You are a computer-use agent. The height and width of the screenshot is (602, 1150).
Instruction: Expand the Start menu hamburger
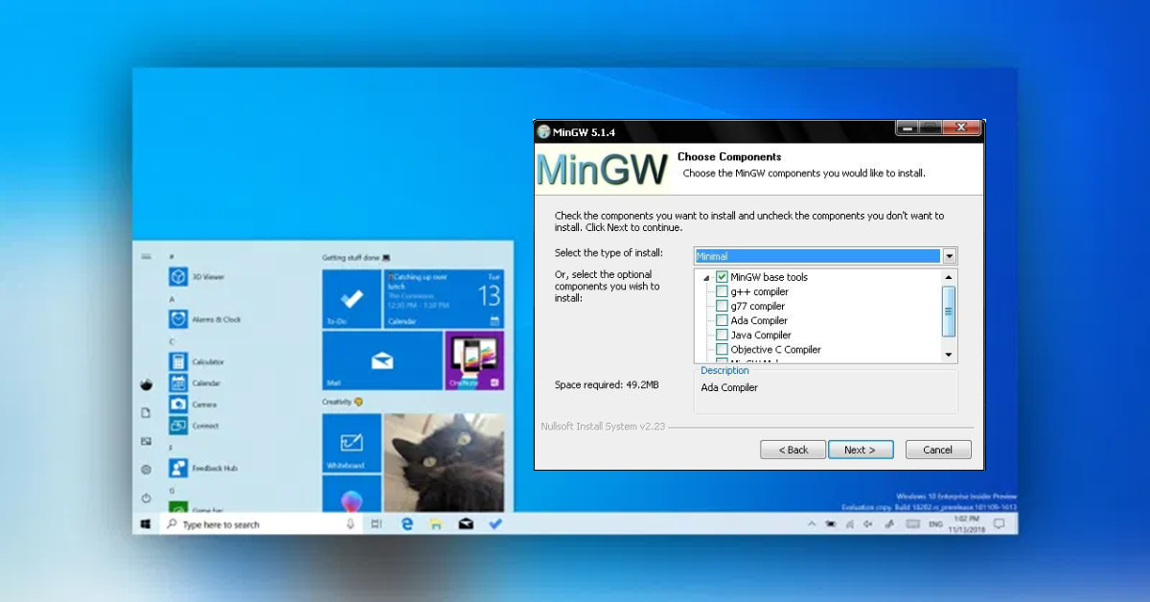146,256
